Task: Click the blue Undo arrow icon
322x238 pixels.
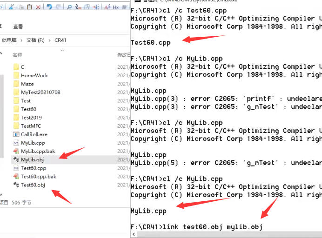Action: pos(49,7)
